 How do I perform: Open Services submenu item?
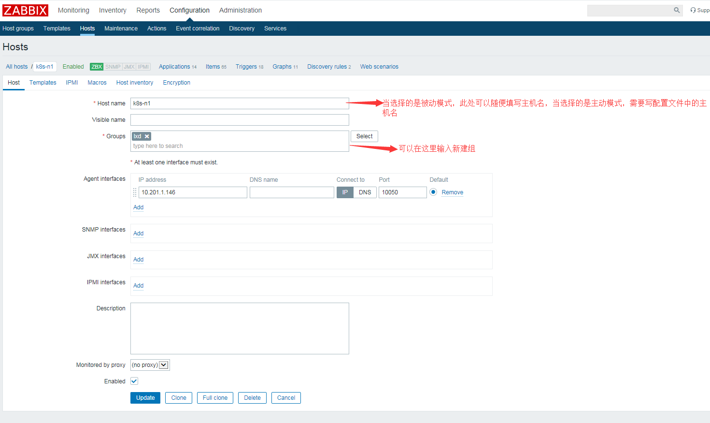275,29
